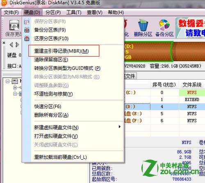This screenshot has width=205, height=183.
Task: Open the 工具(T) menu
Action: coord(74,12)
